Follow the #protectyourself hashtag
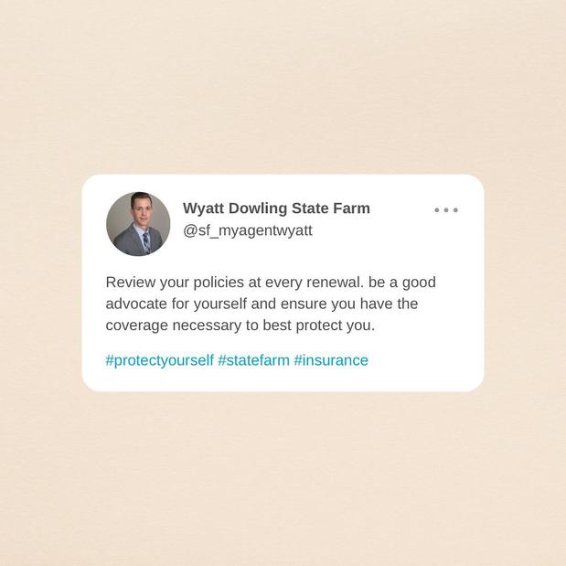The image size is (566, 566). (159, 360)
